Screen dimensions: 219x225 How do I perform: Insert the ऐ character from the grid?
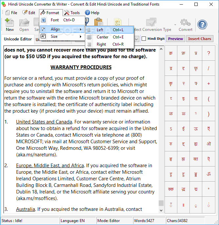point(209,159)
